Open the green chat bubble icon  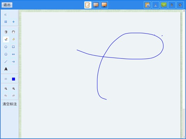coord(164,5)
